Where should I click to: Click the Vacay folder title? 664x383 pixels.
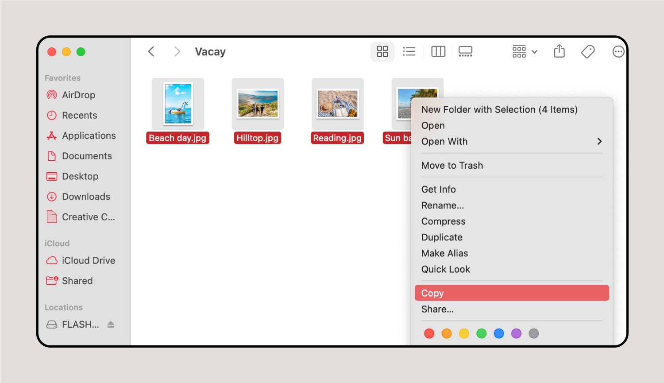(x=210, y=52)
